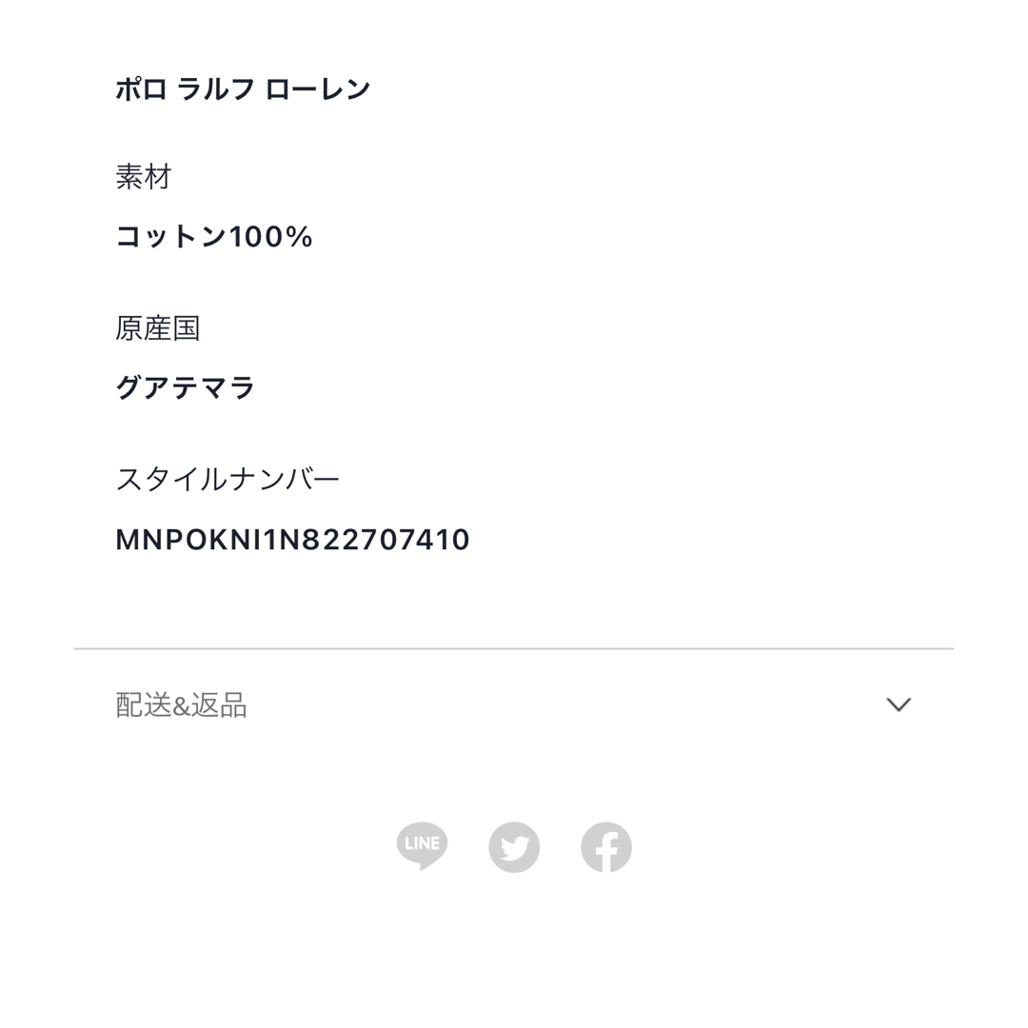Viewport: 1028px width, 1028px height.
Task: Click the digits 822707410 of the style number
Action: [388, 540]
